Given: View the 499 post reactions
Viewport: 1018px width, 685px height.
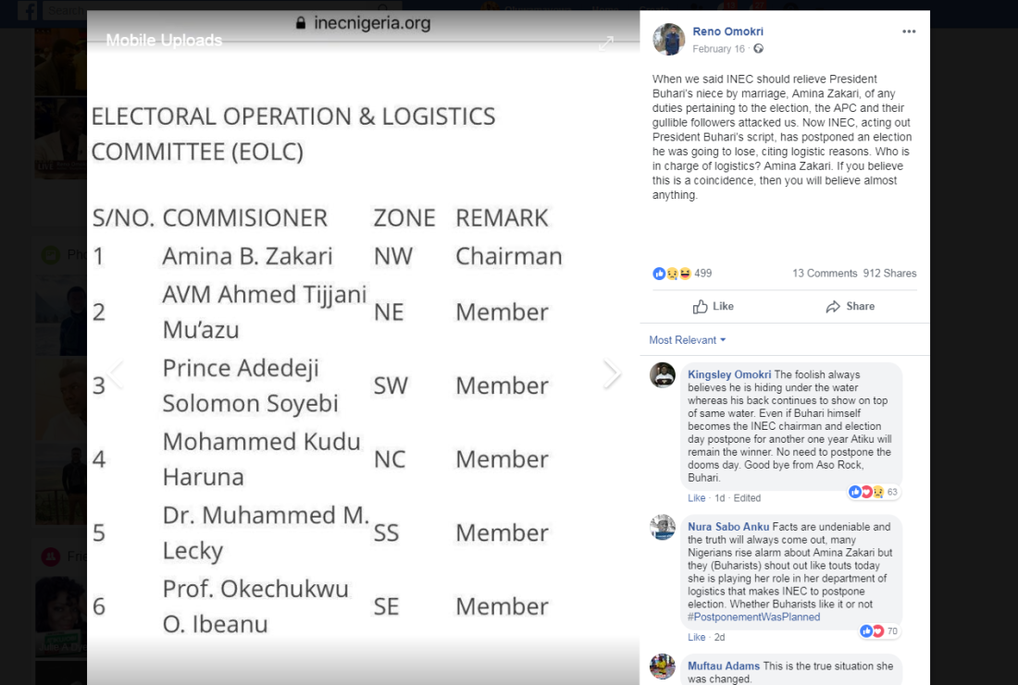Looking at the screenshot, I should tap(682, 273).
